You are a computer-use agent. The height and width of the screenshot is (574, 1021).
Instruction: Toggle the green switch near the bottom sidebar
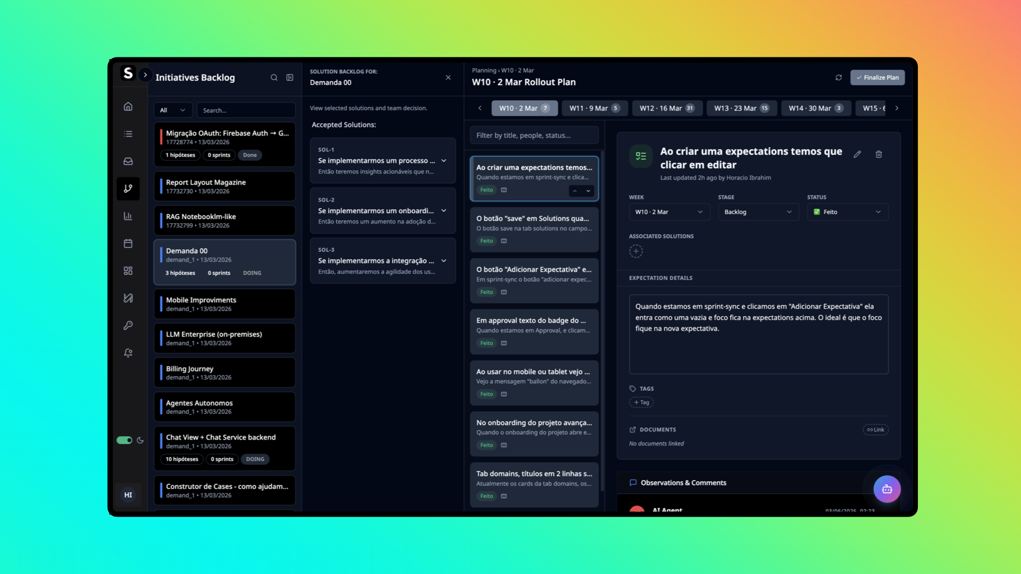(x=124, y=440)
